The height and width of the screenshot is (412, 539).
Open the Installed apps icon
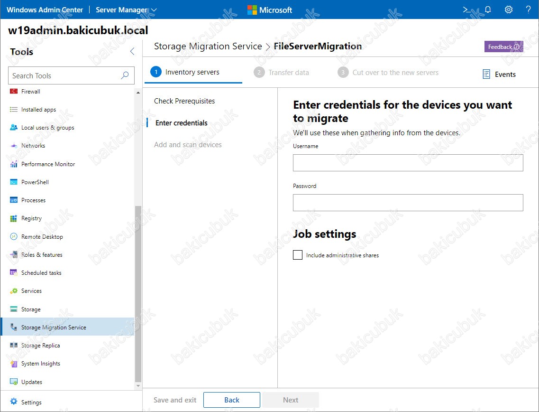(x=14, y=110)
